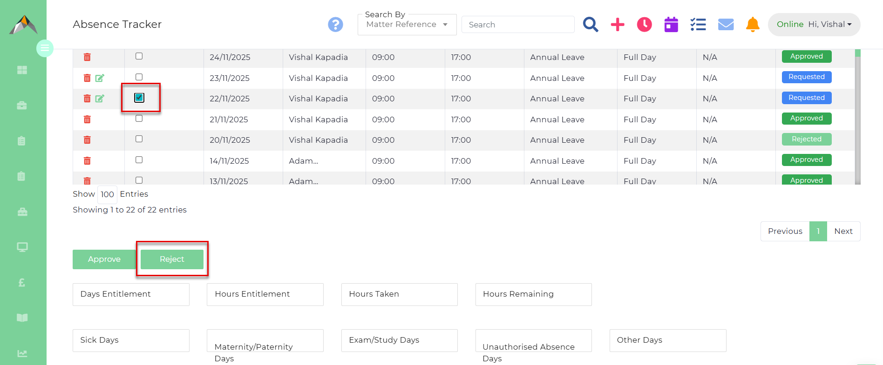This screenshot has height=365, width=883.
Task: Open the Search By Matter Reference dropdown
Action: pyautogui.click(x=407, y=25)
